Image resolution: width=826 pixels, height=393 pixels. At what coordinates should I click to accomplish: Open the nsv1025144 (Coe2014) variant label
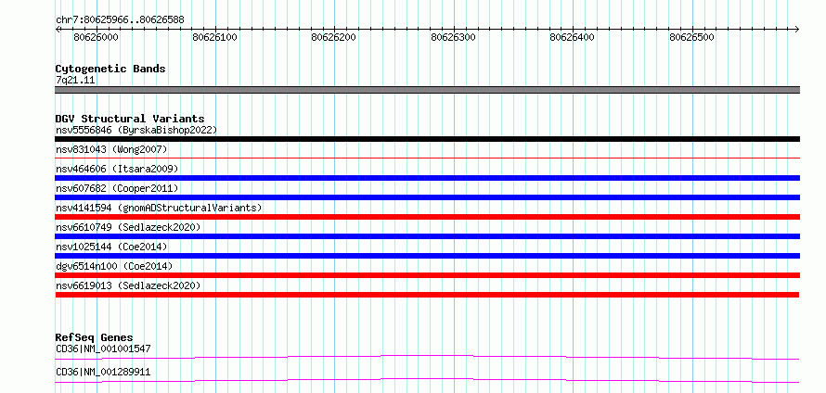pyautogui.click(x=111, y=247)
